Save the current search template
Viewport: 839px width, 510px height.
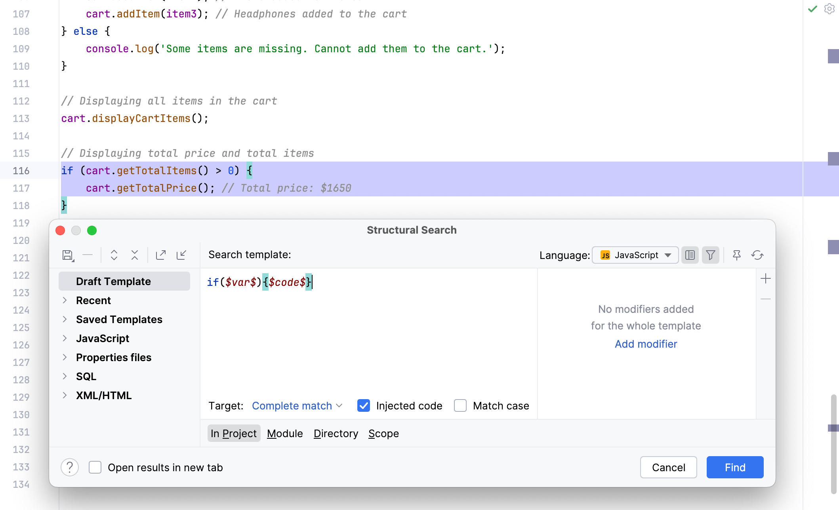click(x=68, y=255)
